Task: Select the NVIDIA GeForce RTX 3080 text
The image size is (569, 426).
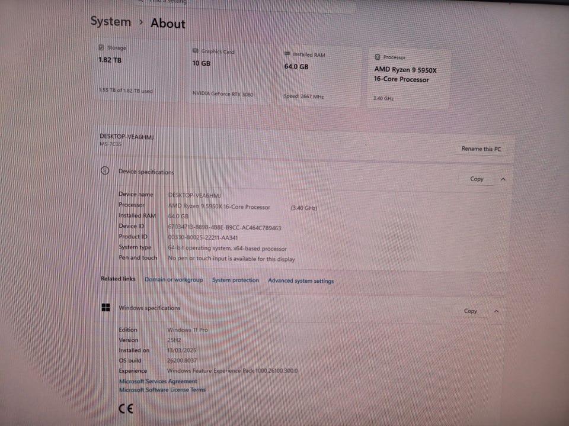Action: [222, 94]
